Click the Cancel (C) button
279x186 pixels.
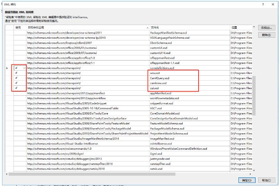[267, 180]
